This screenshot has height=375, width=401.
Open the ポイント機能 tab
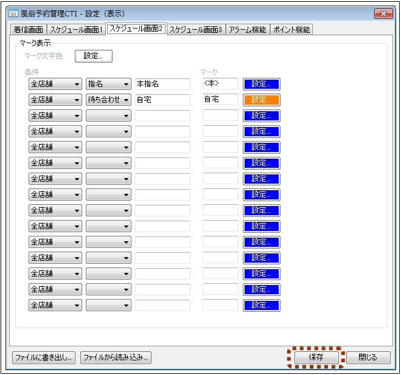click(x=291, y=30)
